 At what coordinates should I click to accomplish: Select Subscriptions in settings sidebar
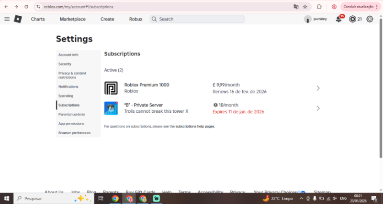pos(79,105)
